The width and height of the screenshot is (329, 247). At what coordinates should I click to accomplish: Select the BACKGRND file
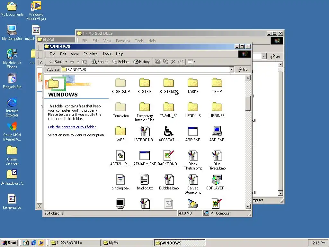[168, 158]
